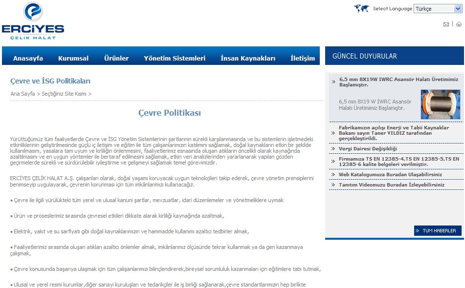Click the bullet starting 'Ürün ve proseslerimiz sırasında'
The image size is (465, 288).
[x=117, y=216]
